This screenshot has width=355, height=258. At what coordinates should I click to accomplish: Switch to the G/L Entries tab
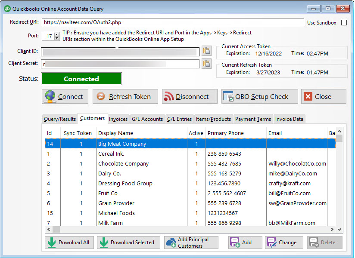coord(179,119)
